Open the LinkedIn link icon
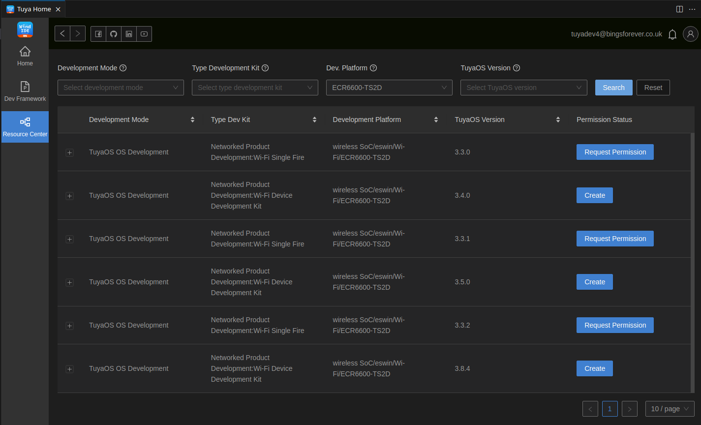Image resolution: width=701 pixels, height=425 pixels. pos(129,34)
